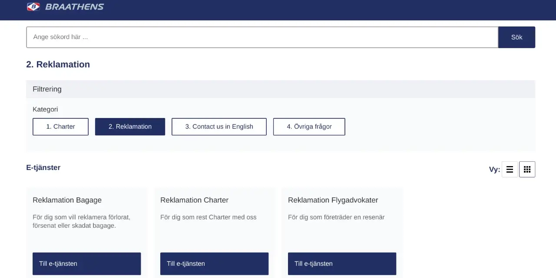Open the Reklamation Flygadvokater card title
This screenshot has width=556, height=278.
tap(333, 200)
